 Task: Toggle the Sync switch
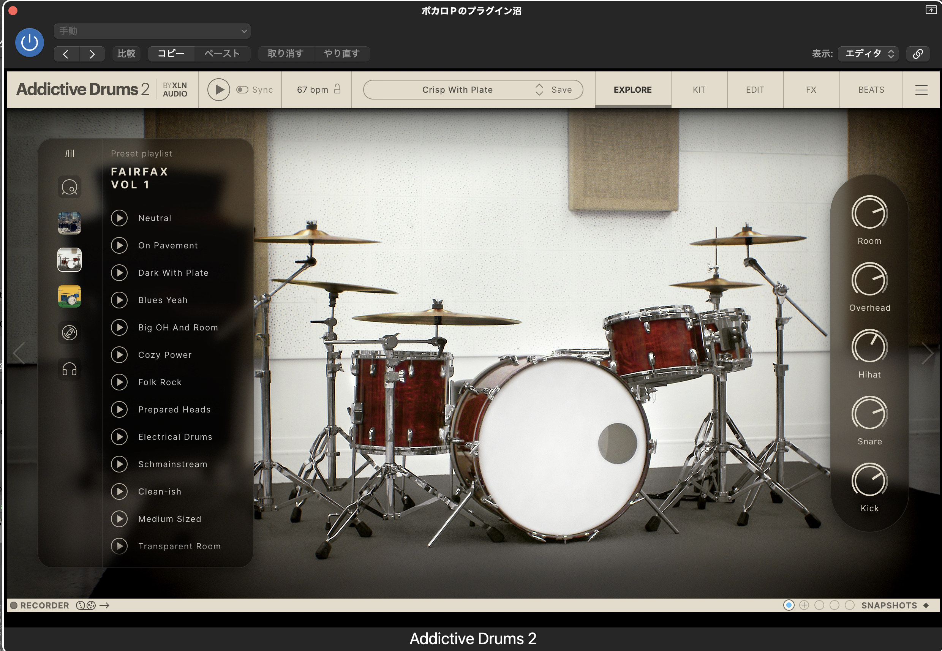pyautogui.click(x=242, y=90)
